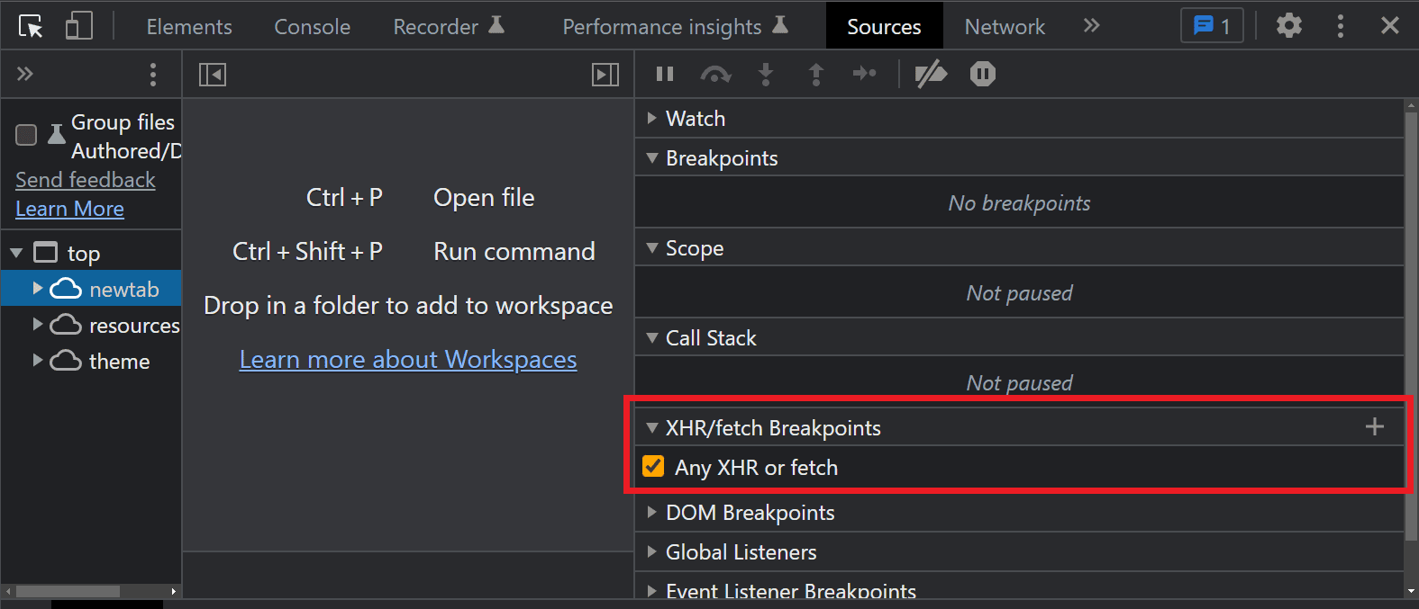Hide the navigator sidebar
1419x609 pixels.
click(x=213, y=75)
